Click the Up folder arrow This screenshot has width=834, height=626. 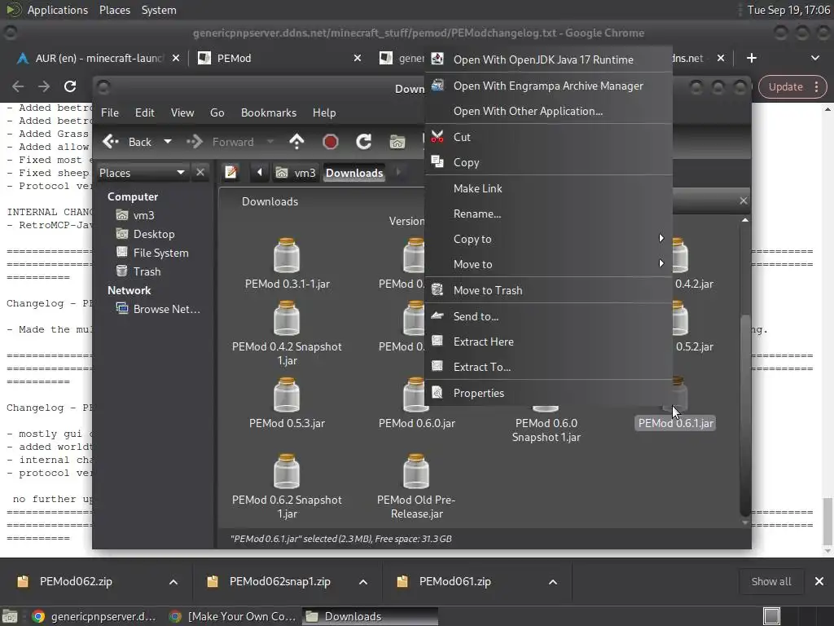(296, 142)
